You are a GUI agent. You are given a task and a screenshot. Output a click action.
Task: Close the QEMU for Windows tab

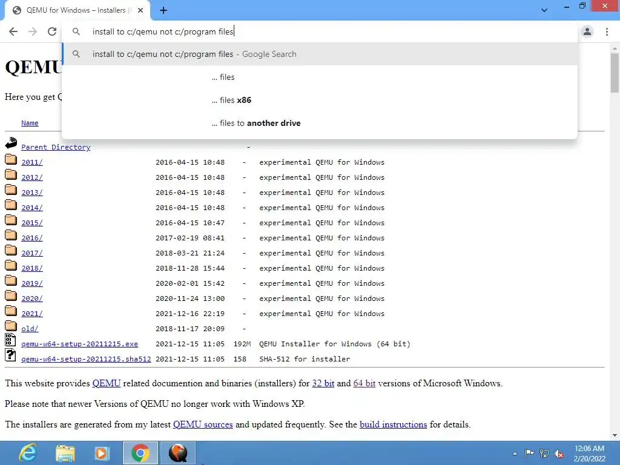140,10
